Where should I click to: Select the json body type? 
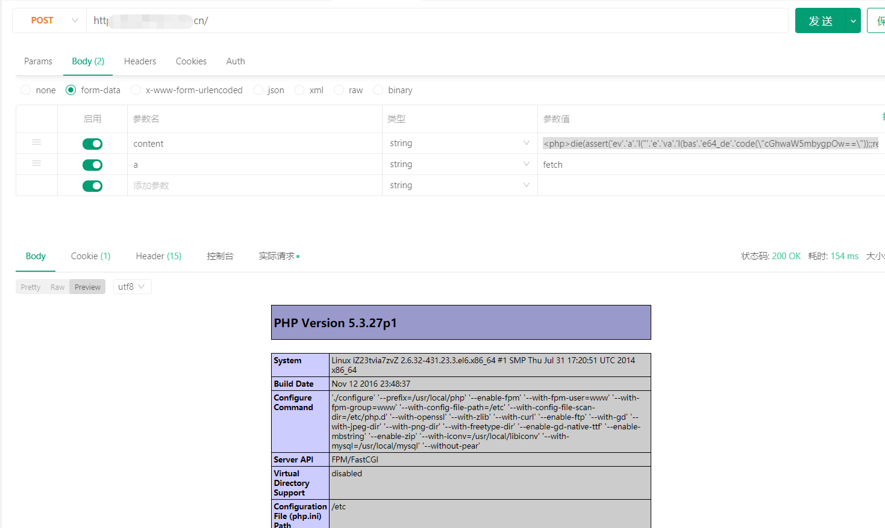click(x=258, y=90)
